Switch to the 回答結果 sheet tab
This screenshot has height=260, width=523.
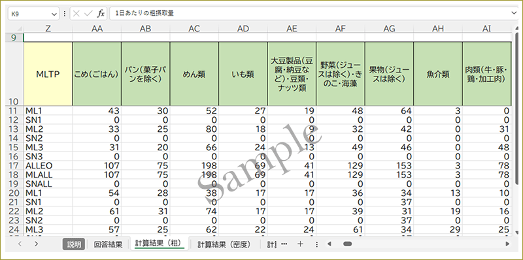108,244
